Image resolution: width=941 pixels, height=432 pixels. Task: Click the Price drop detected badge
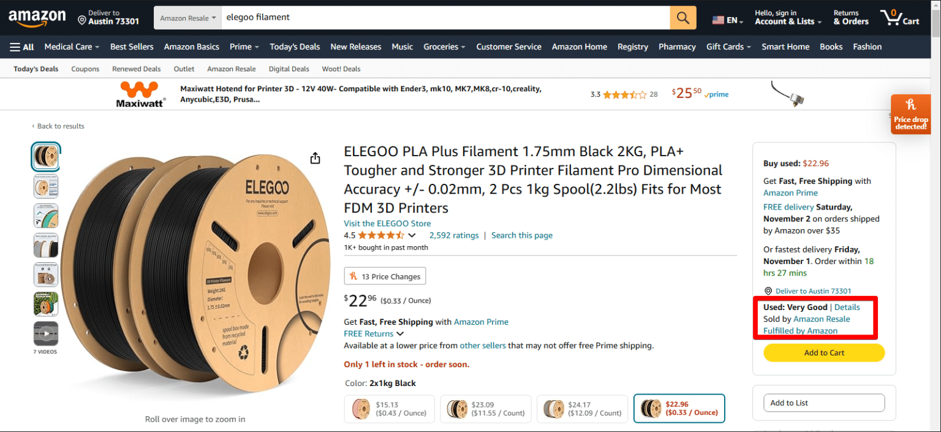pyautogui.click(x=910, y=114)
